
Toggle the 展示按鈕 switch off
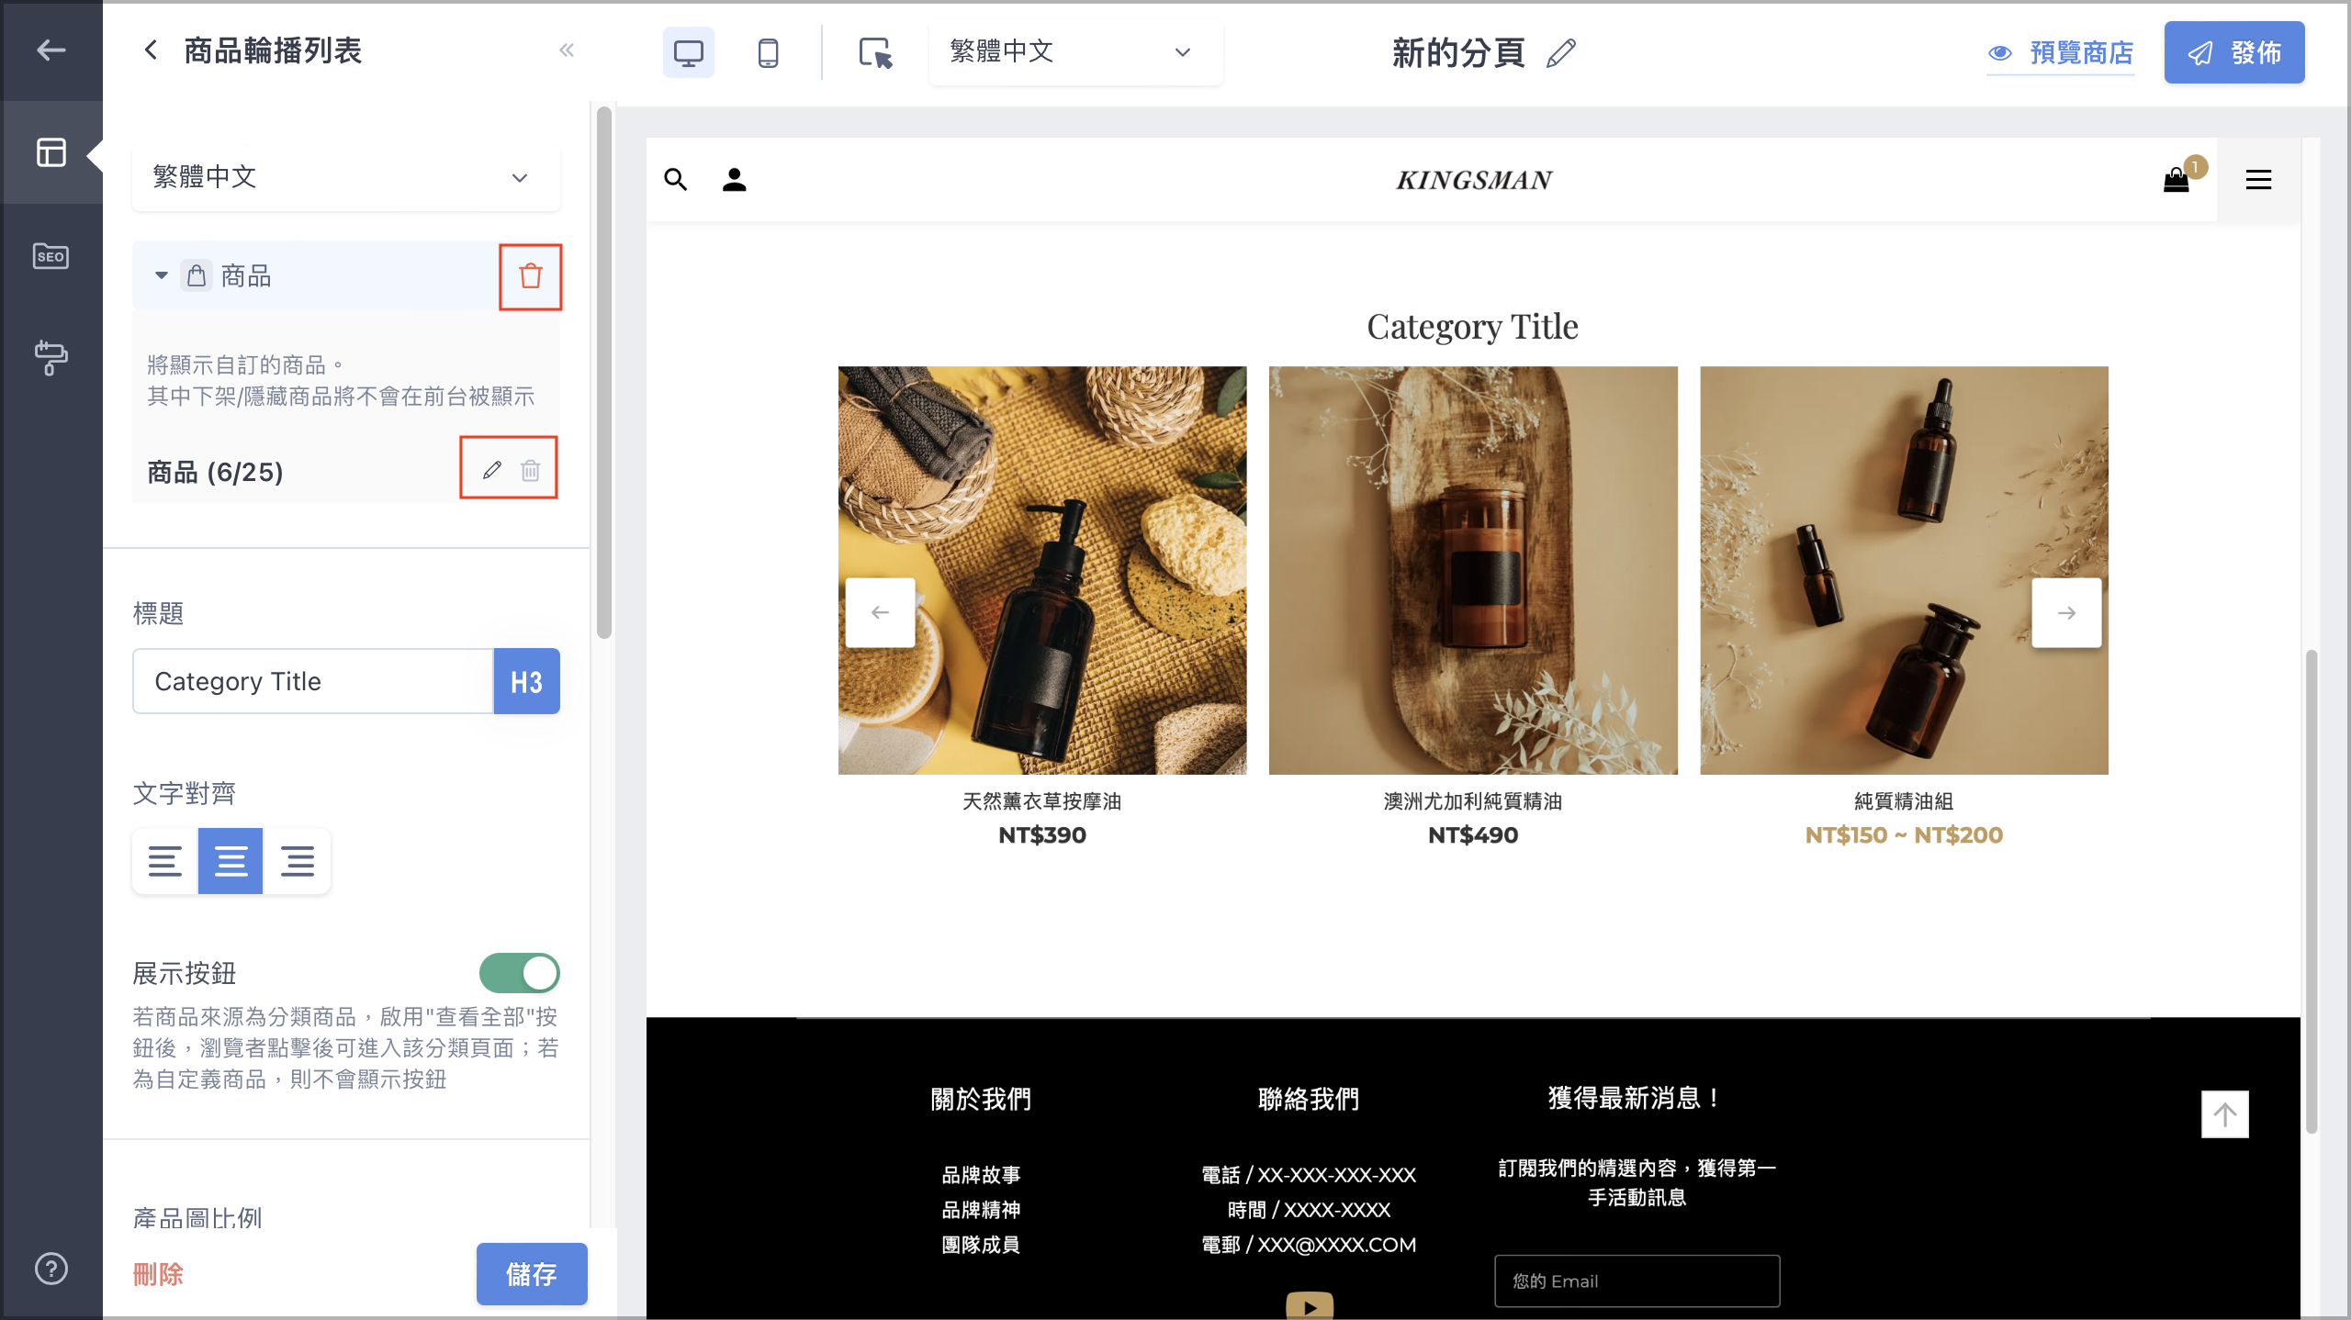click(519, 973)
